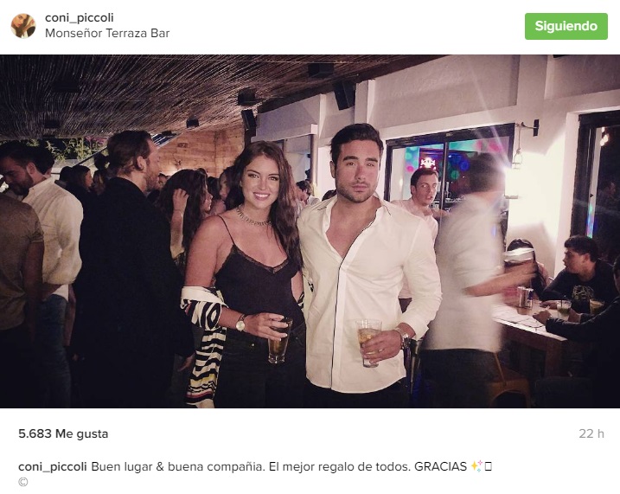Click the sparkles emoji in the caption

tap(476, 466)
